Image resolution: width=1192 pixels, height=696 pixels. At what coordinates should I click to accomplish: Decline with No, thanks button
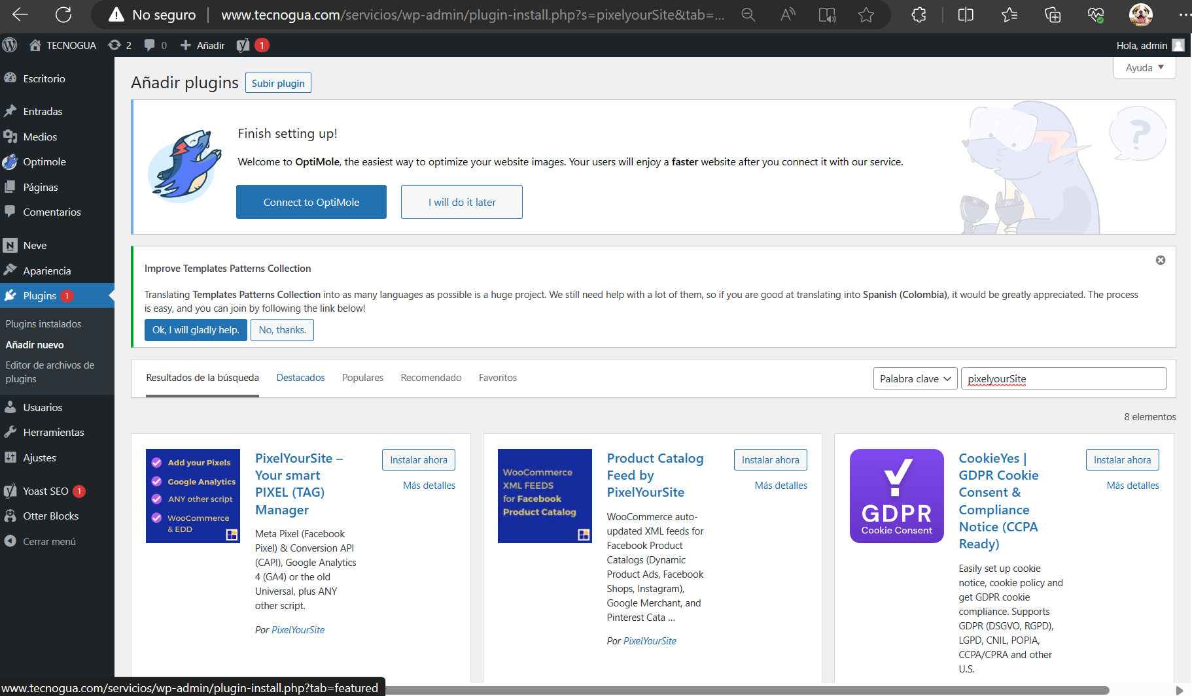point(282,330)
